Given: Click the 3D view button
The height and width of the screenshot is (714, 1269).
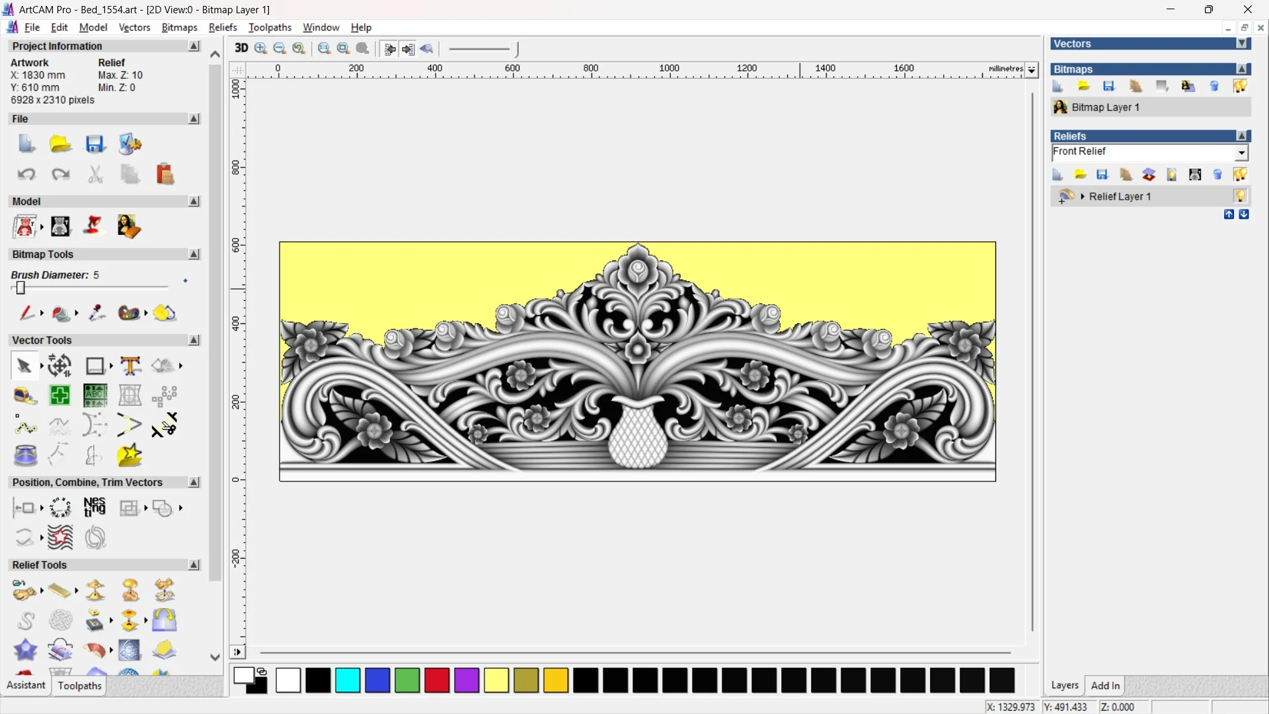Looking at the screenshot, I should 241,48.
